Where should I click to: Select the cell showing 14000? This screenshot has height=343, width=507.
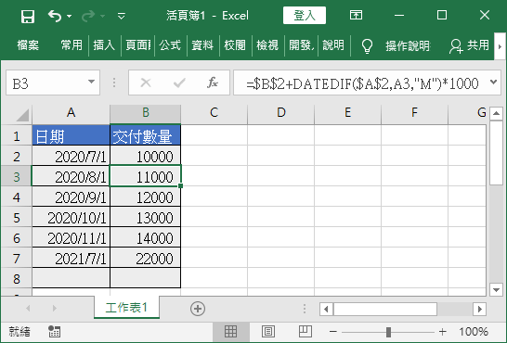(x=146, y=237)
